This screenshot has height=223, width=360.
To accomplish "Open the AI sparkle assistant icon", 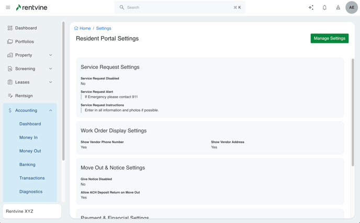I will (x=311, y=7).
